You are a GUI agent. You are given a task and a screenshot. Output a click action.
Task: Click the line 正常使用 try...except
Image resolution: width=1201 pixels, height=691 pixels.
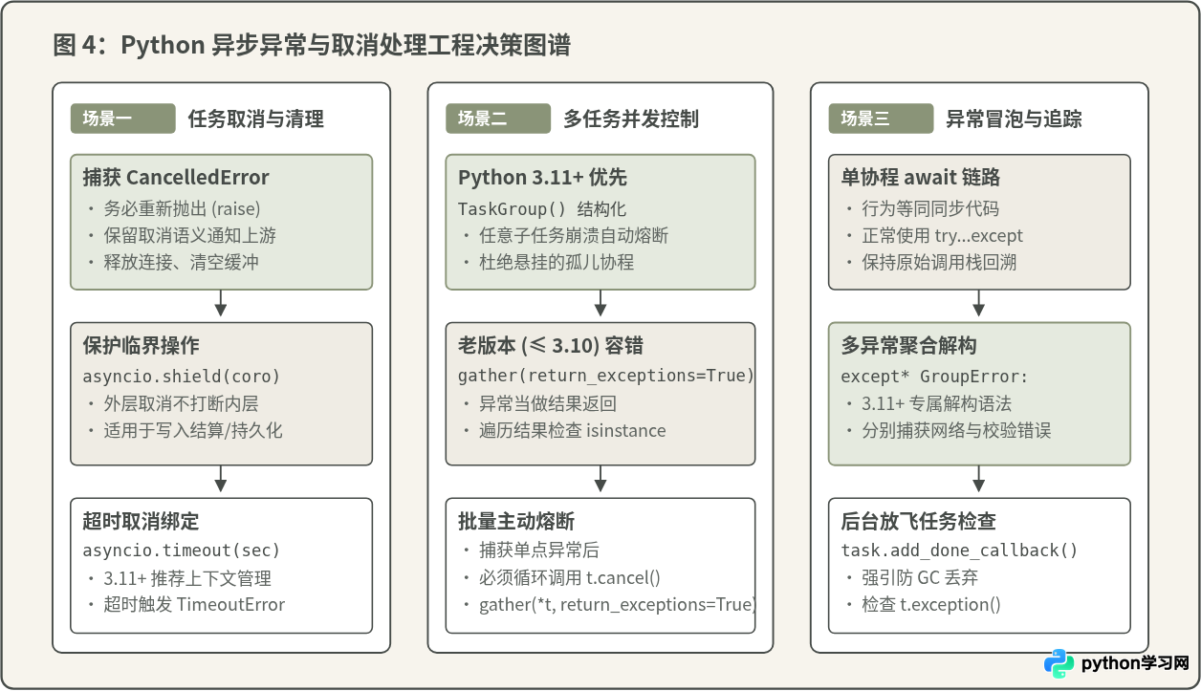pos(943,235)
